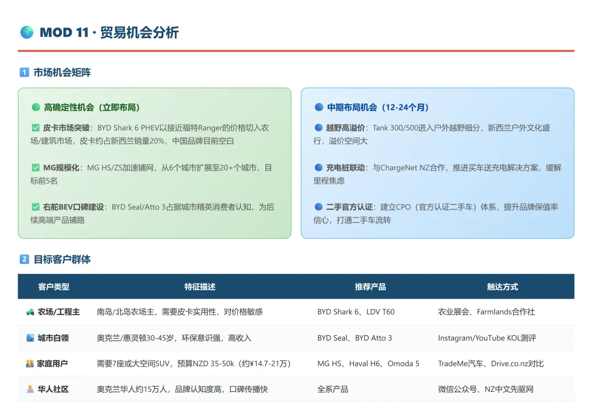Click the cell 奥克兰华人约15万人
This screenshot has width=592, height=418.
pyautogui.click(x=182, y=390)
